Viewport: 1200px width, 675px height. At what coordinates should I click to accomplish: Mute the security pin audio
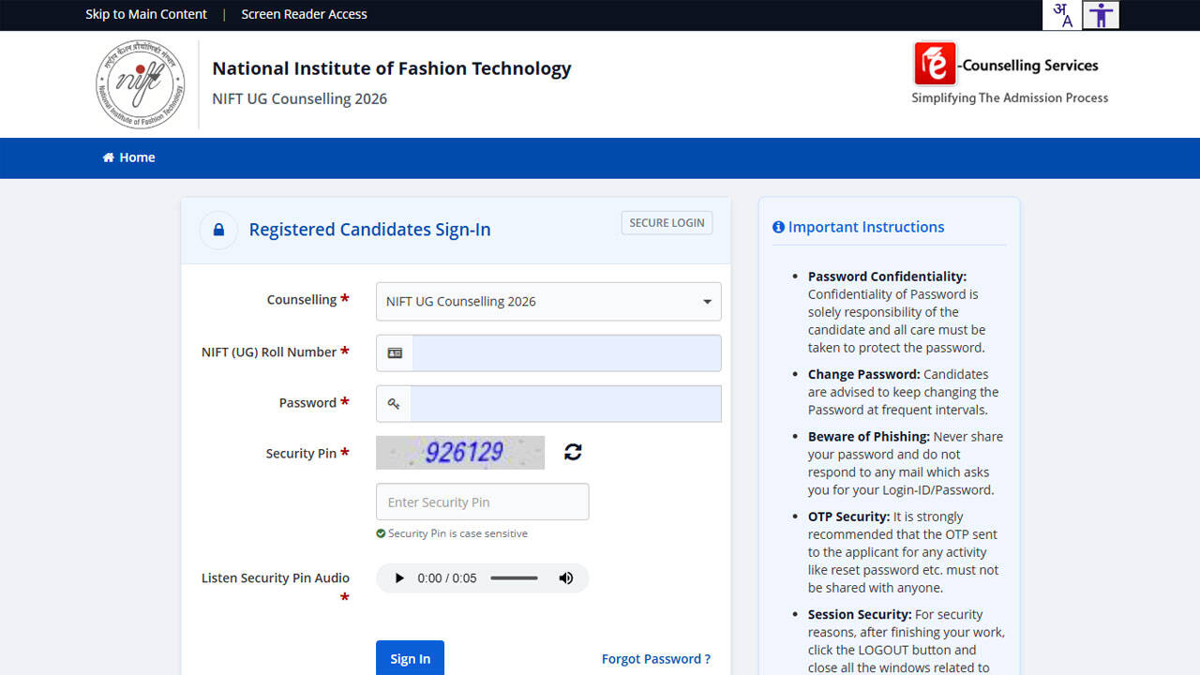565,578
